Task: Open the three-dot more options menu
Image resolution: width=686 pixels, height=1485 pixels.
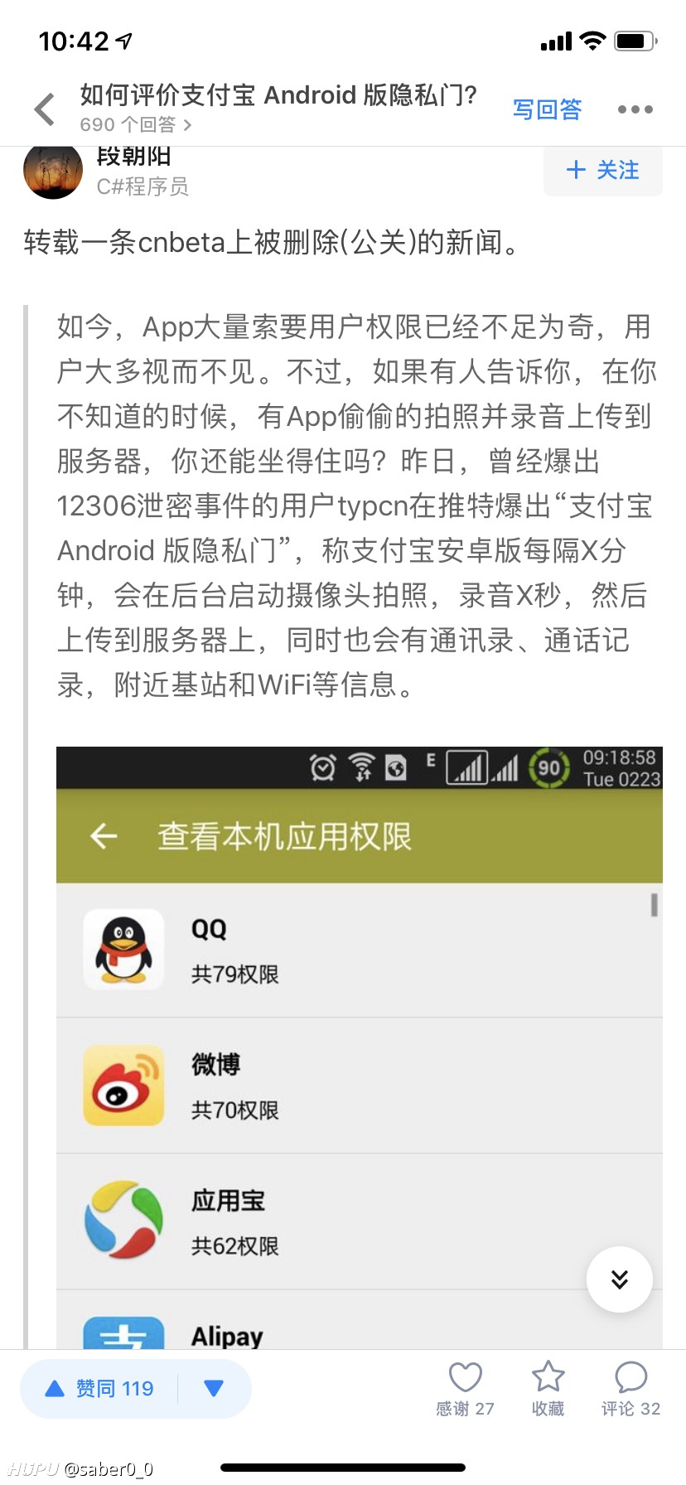Action: click(x=635, y=109)
